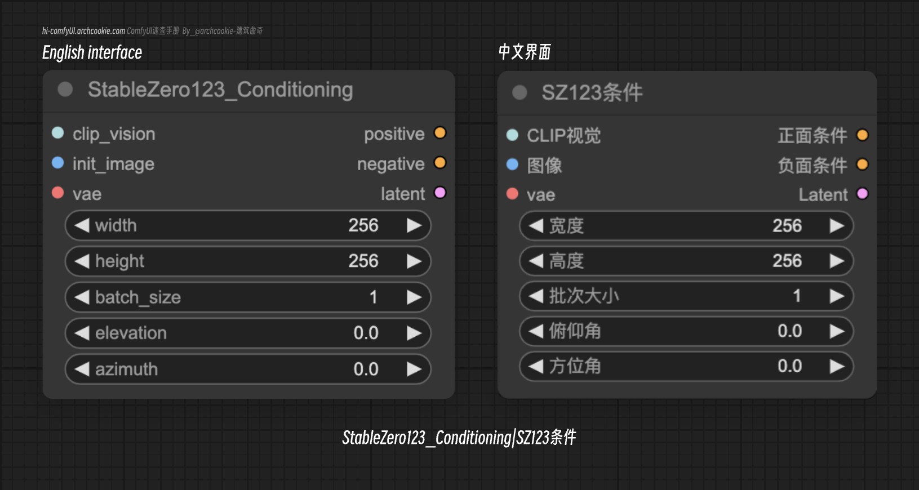919x490 pixels.
Task: Increase elevation with the right arrow
Action: point(414,333)
